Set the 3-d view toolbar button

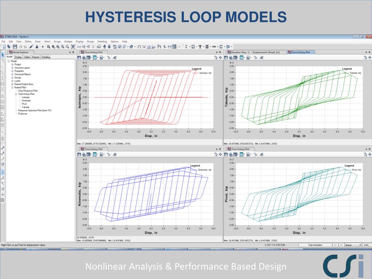pos(79,47)
